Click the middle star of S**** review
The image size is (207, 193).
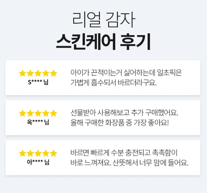[x=38, y=73]
